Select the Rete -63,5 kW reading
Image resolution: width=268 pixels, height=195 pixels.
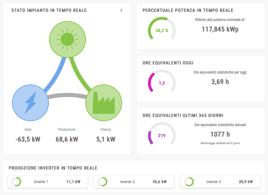[x=28, y=139]
